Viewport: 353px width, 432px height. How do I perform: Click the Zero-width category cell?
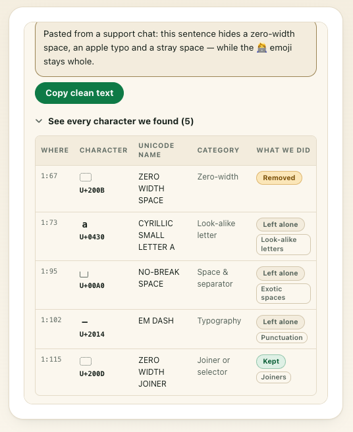pyautogui.click(x=218, y=177)
